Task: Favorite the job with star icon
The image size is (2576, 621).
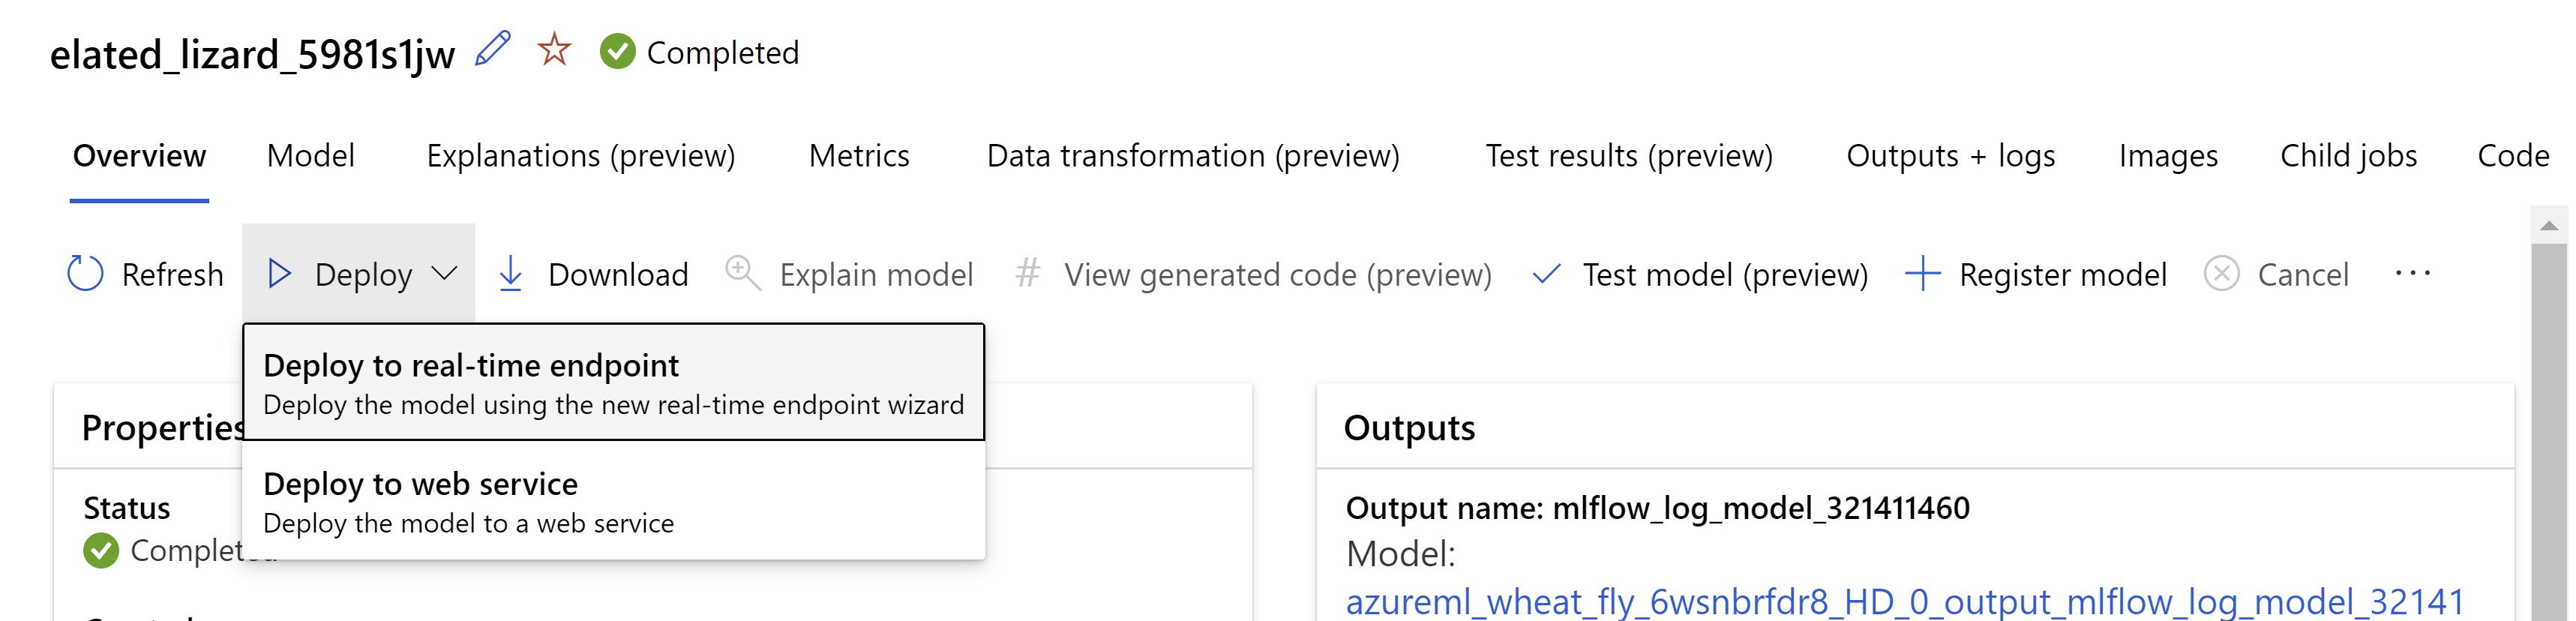Action: 554,49
